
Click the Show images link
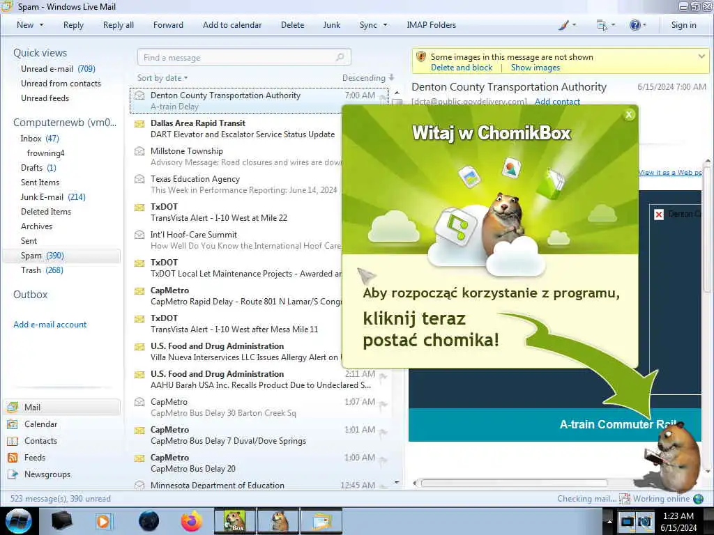[535, 68]
